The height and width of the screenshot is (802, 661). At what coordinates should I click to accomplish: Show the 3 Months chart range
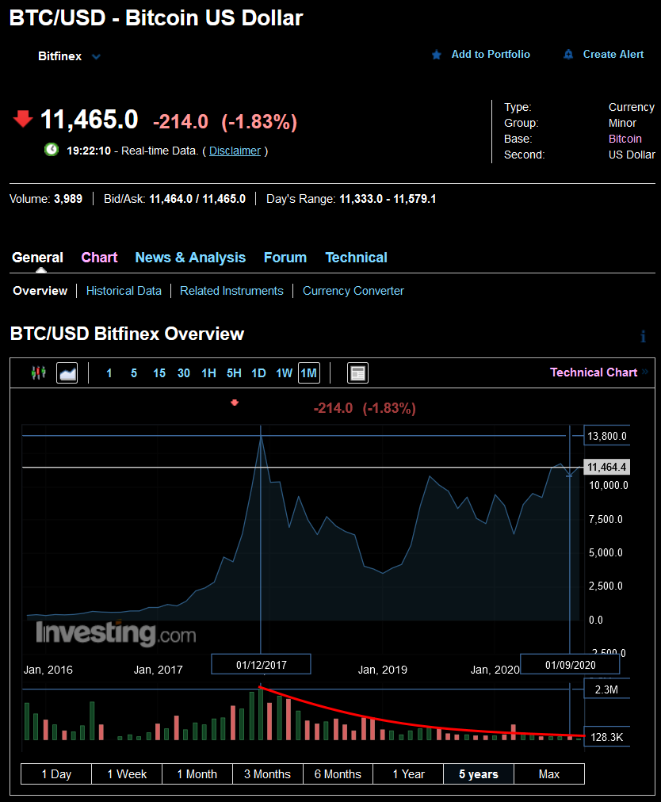click(x=268, y=774)
